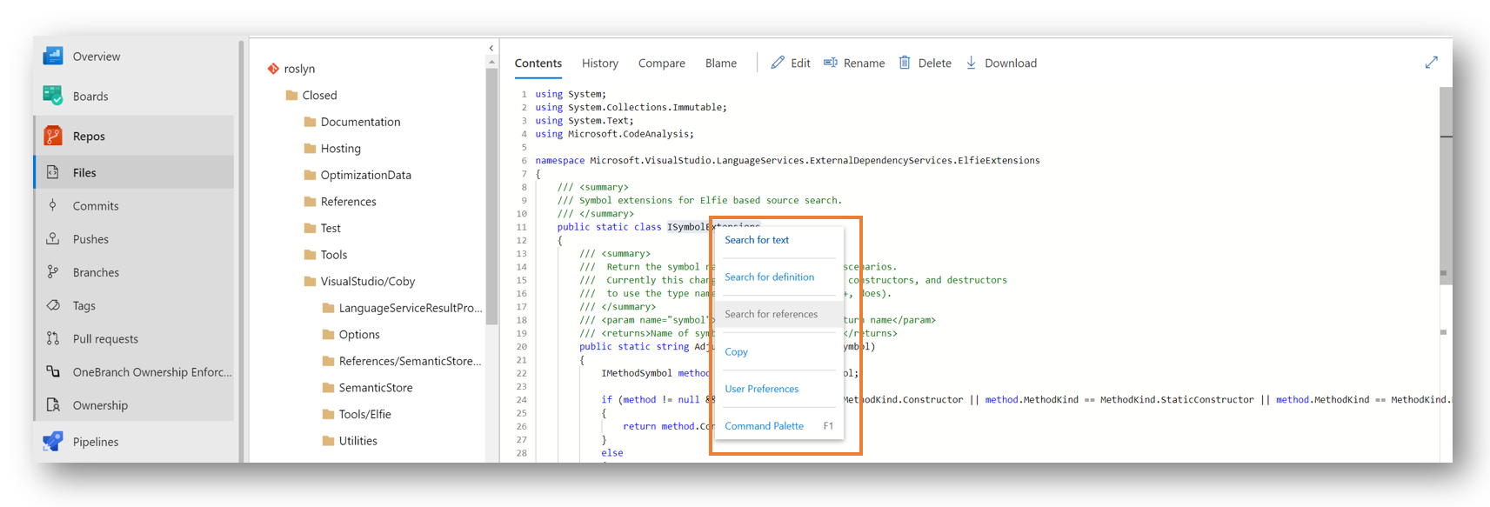Click the Download arrow icon
This screenshot has height=507, width=1490.
[x=972, y=63]
